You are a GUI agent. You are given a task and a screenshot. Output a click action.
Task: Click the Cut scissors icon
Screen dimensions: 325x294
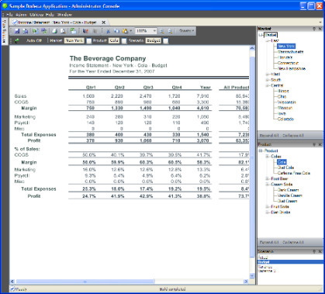click(x=109, y=31)
